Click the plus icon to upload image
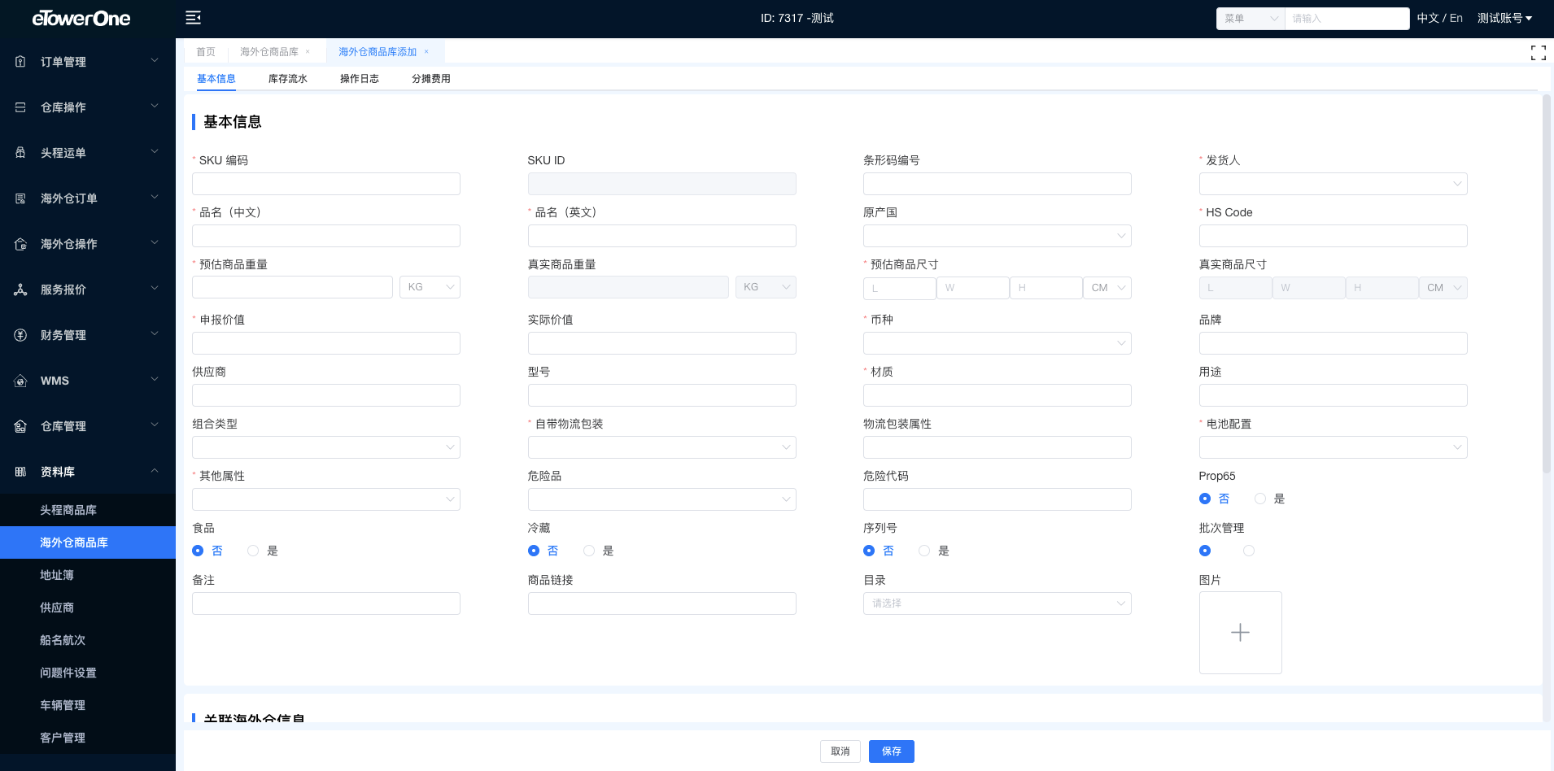 pos(1240,633)
